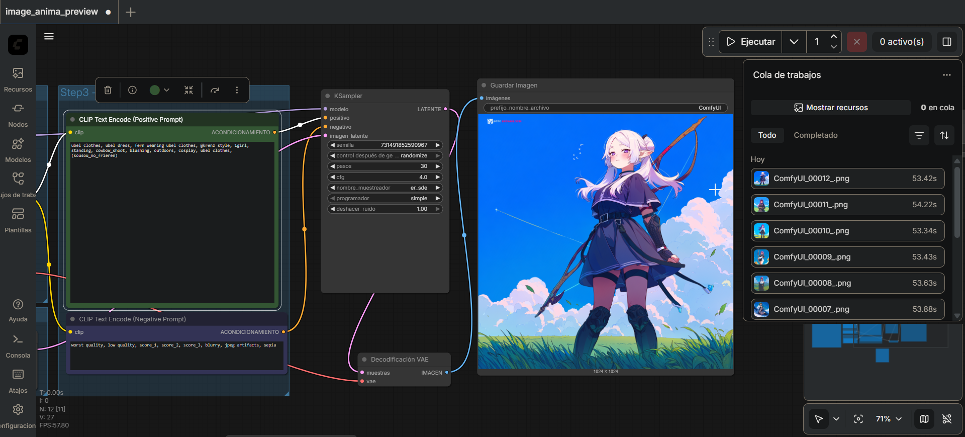The width and height of the screenshot is (965, 437).
Task: Grab the drag handle beside Ejecutar
Action: [x=711, y=42]
